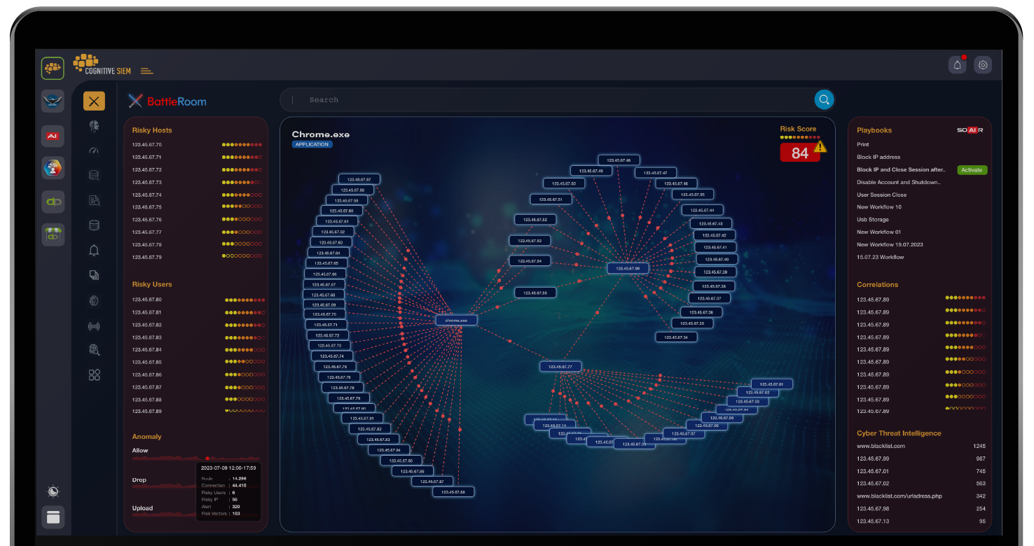Click the blue magnifier button in the search bar
This screenshot has width=1034, height=546.
coord(824,99)
